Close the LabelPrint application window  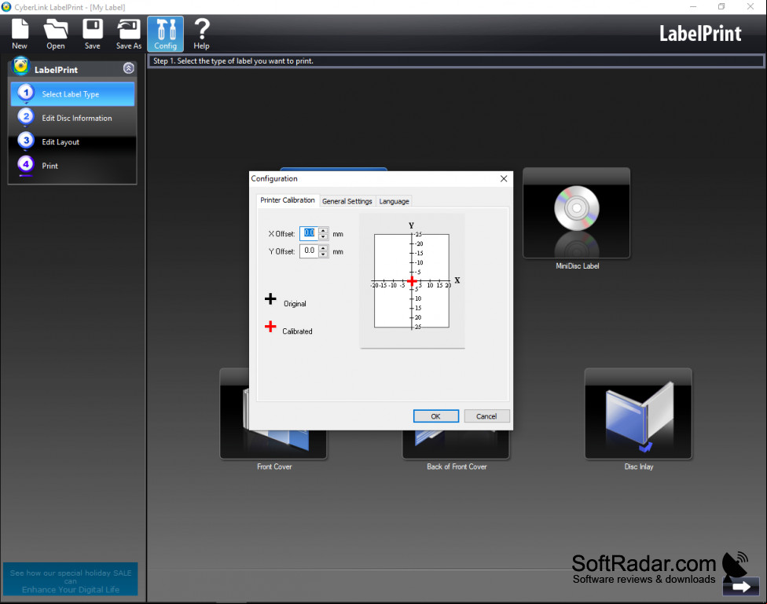pyautogui.click(x=750, y=7)
